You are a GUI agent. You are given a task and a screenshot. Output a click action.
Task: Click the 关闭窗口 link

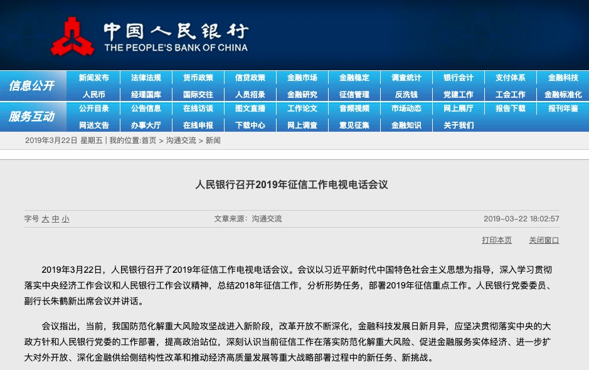pyautogui.click(x=544, y=240)
